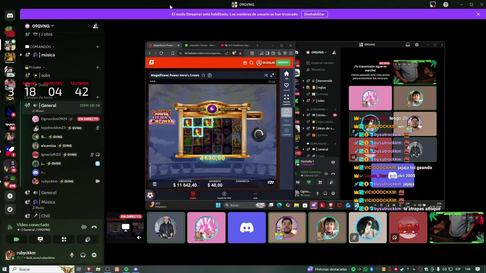Open Discord direct messages home icon
Image resolution: width=486 pixels, height=273 pixels.
10,16
